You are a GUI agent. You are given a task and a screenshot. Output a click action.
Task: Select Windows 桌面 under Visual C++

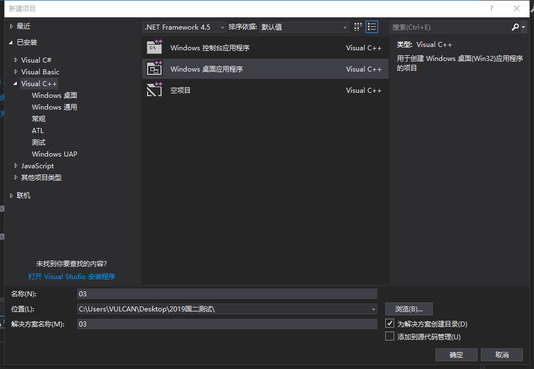pos(54,95)
